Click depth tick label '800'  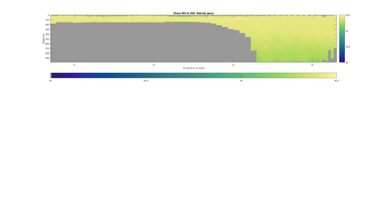47,53
